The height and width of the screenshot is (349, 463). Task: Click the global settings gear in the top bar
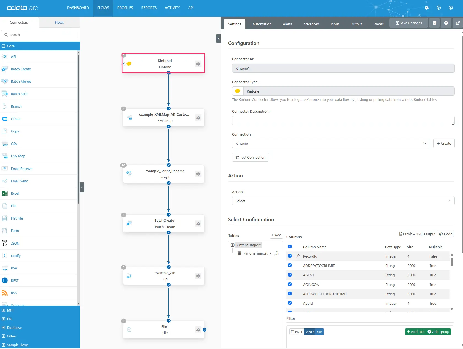pos(427,8)
